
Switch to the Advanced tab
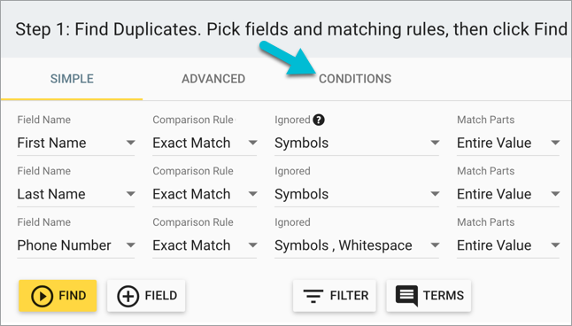click(213, 79)
